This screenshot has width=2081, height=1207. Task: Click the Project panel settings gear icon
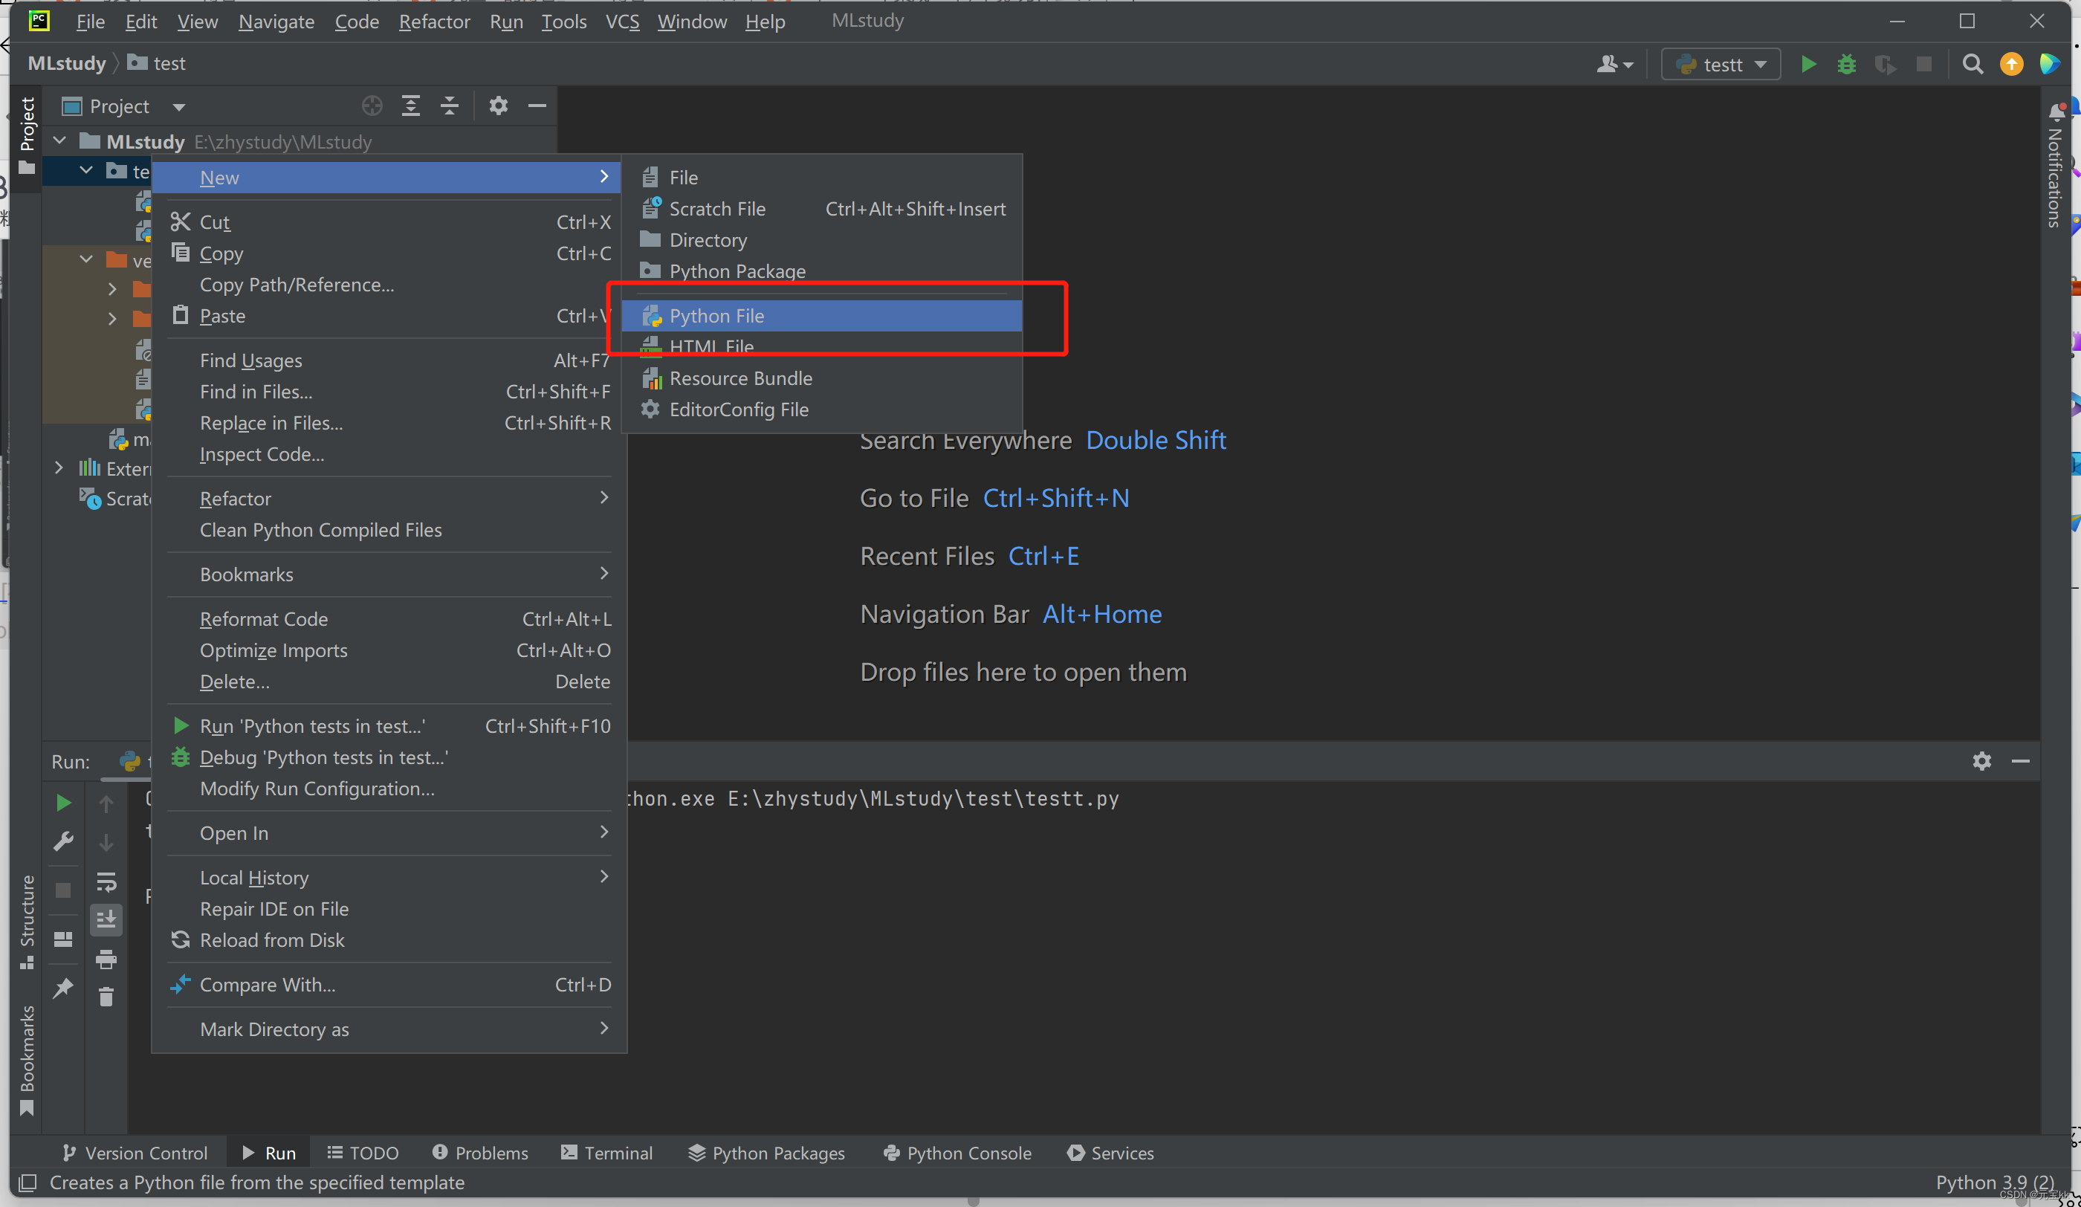[x=498, y=106]
